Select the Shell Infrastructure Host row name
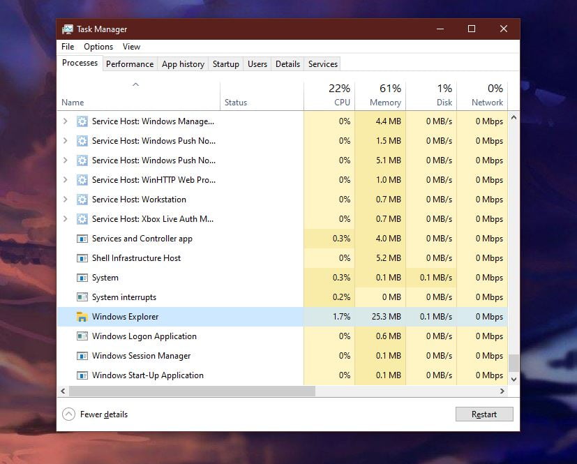 pos(136,258)
